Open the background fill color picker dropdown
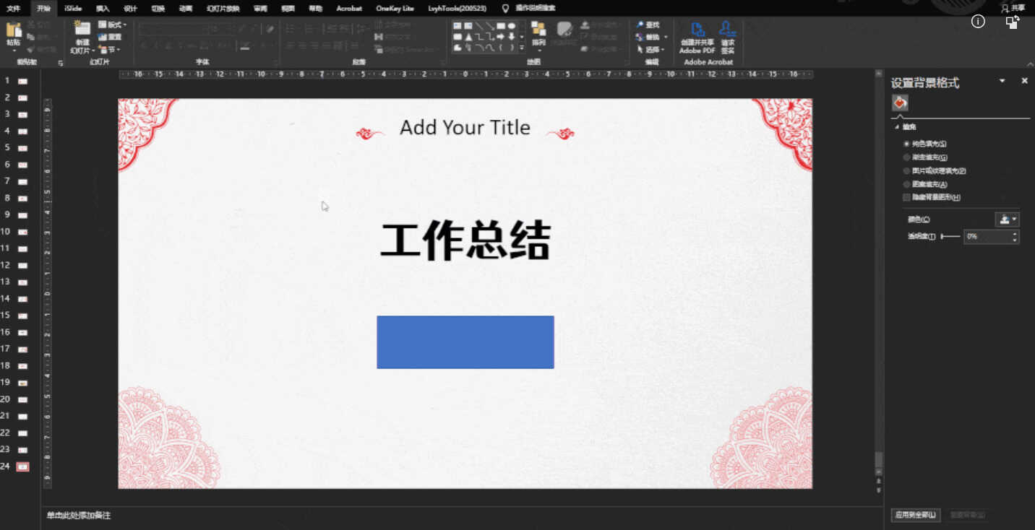This screenshot has width=1035, height=530. (x=1008, y=220)
